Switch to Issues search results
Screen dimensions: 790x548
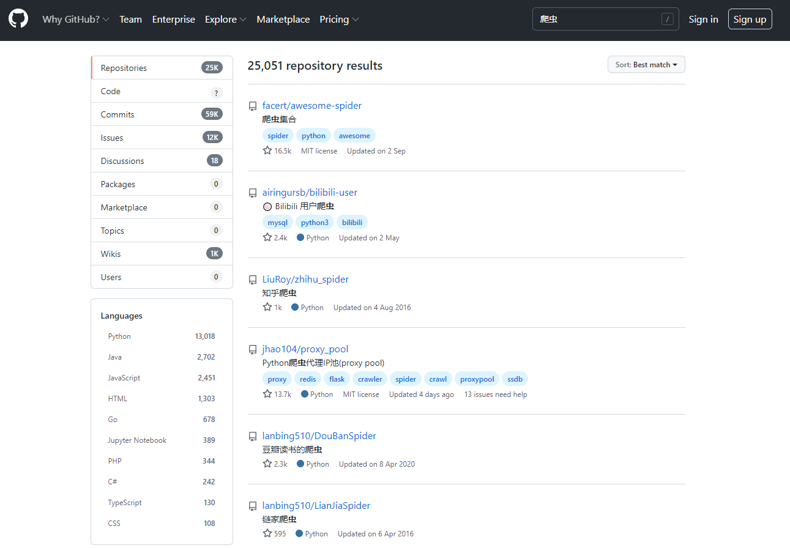162,138
